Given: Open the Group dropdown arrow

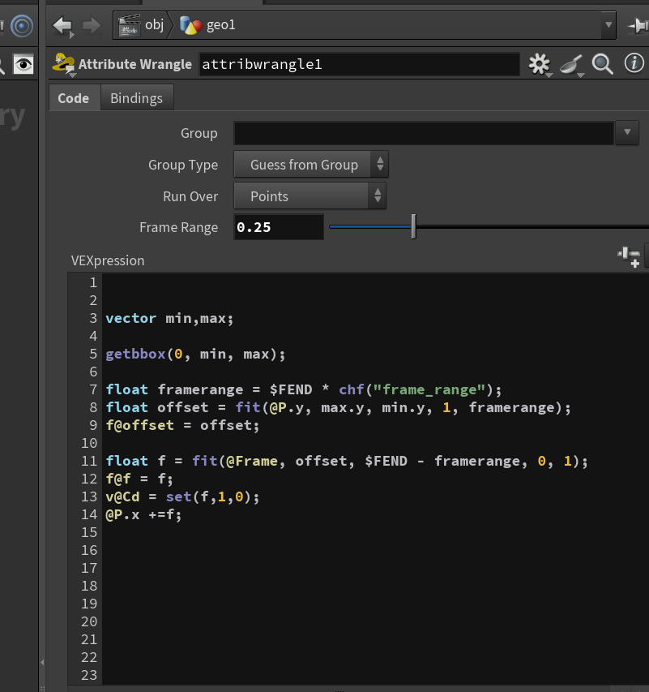Looking at the screenshot, I should click(627, 132).
